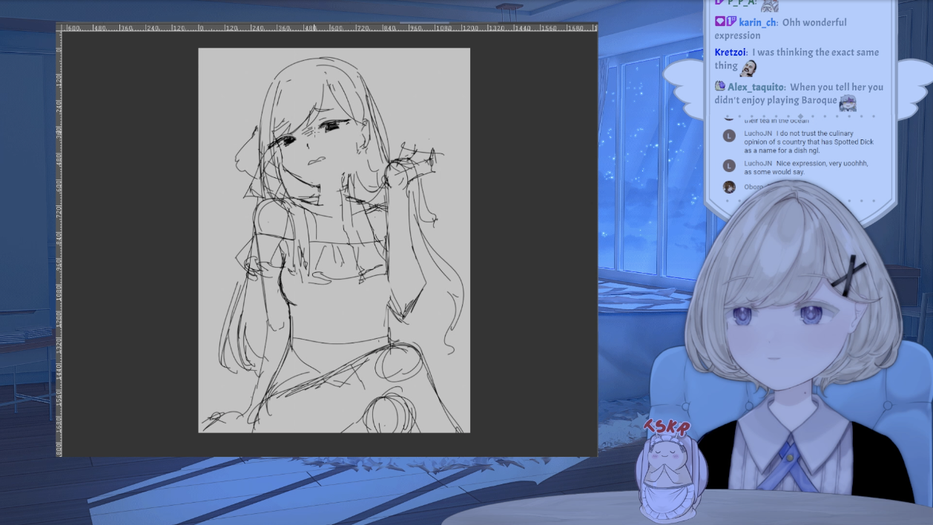Click the vertical ruler left of the canvas

click(59, 245)
